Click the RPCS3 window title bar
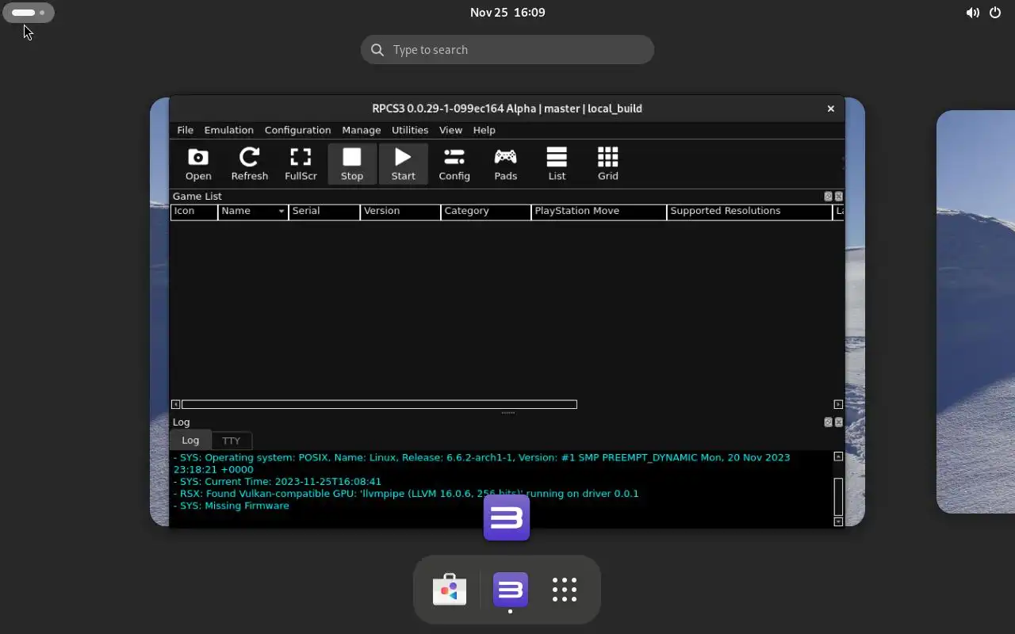Screen dimensions: 1015x634 pos(507,109)
